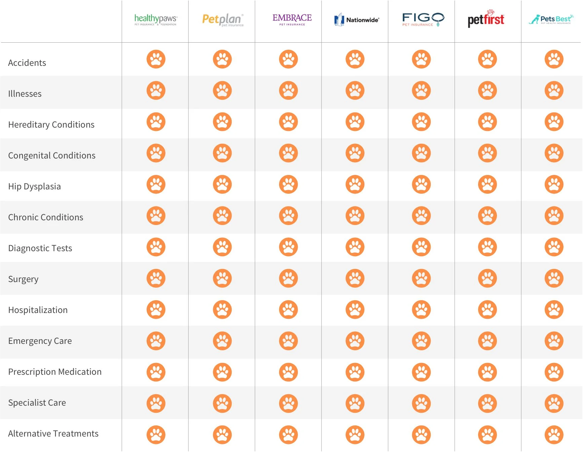Click the Nationwide logo
Viewport: 583px width, 452px height.
(x=356, y=20)
